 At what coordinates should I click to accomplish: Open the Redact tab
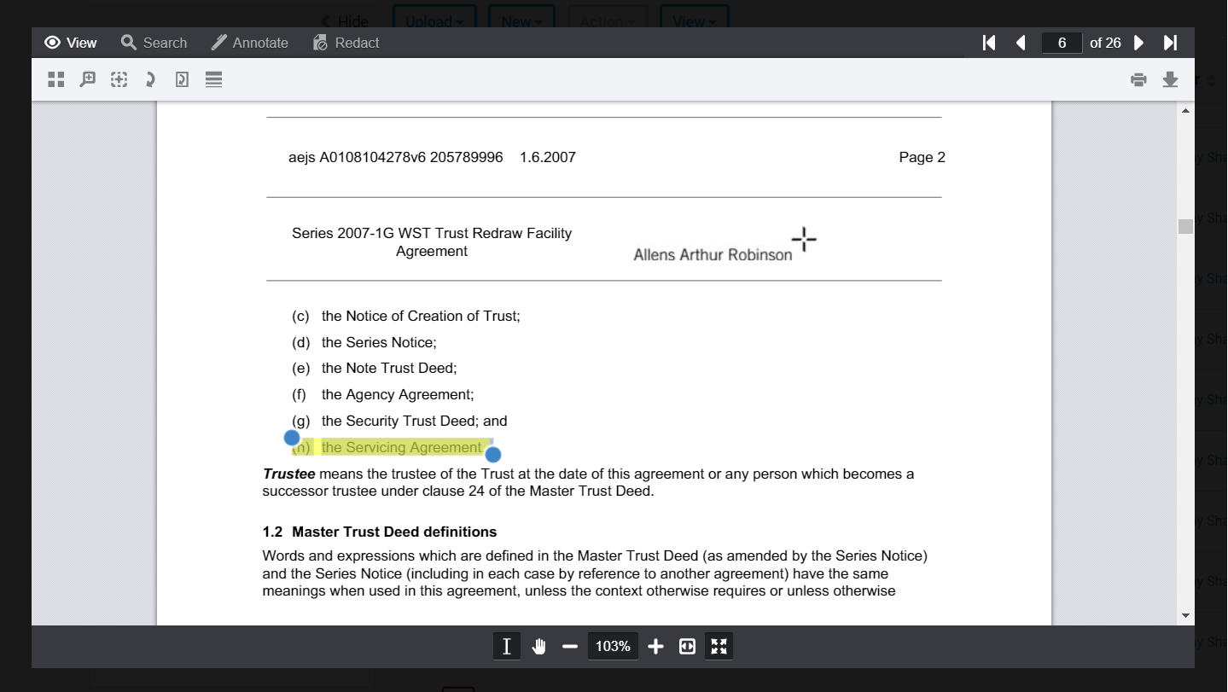coord(346,43)
